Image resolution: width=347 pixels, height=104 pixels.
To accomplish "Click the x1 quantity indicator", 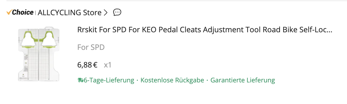I will pos(108,65).
